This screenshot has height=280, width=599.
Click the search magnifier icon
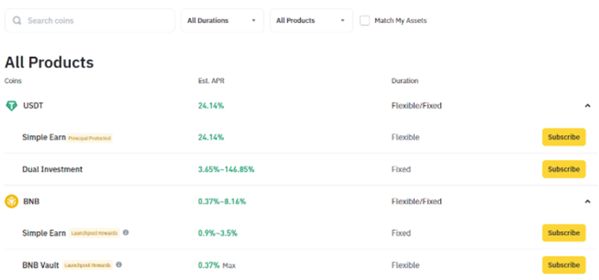tap(17, 21)
